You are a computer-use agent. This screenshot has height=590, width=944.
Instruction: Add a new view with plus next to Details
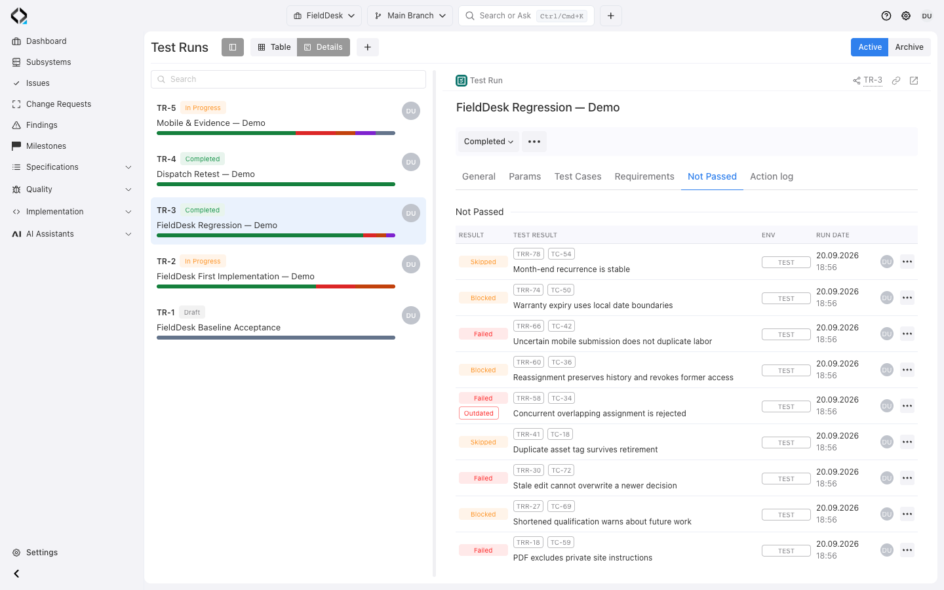368,47
